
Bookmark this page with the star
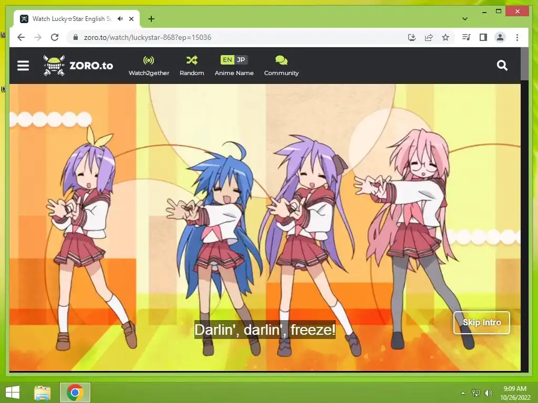click(446, 37)
